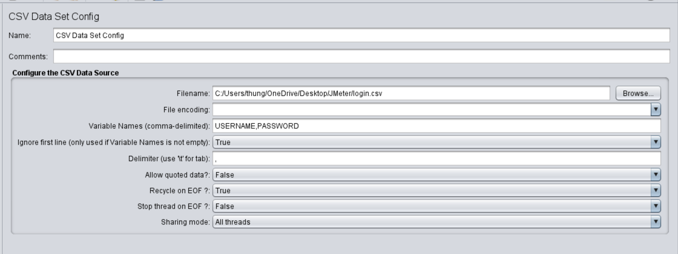This screenshot has height=254, width=678.
Task: Expand the Ignore first line dropdown arrow
Action: [655, 142]
